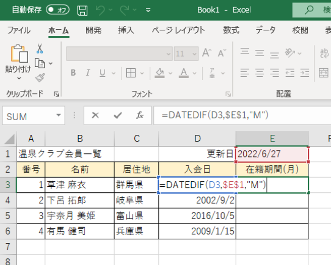331x265 pixels.
Task: Open the font size 11 dropdown
Action: click(194, 54)
